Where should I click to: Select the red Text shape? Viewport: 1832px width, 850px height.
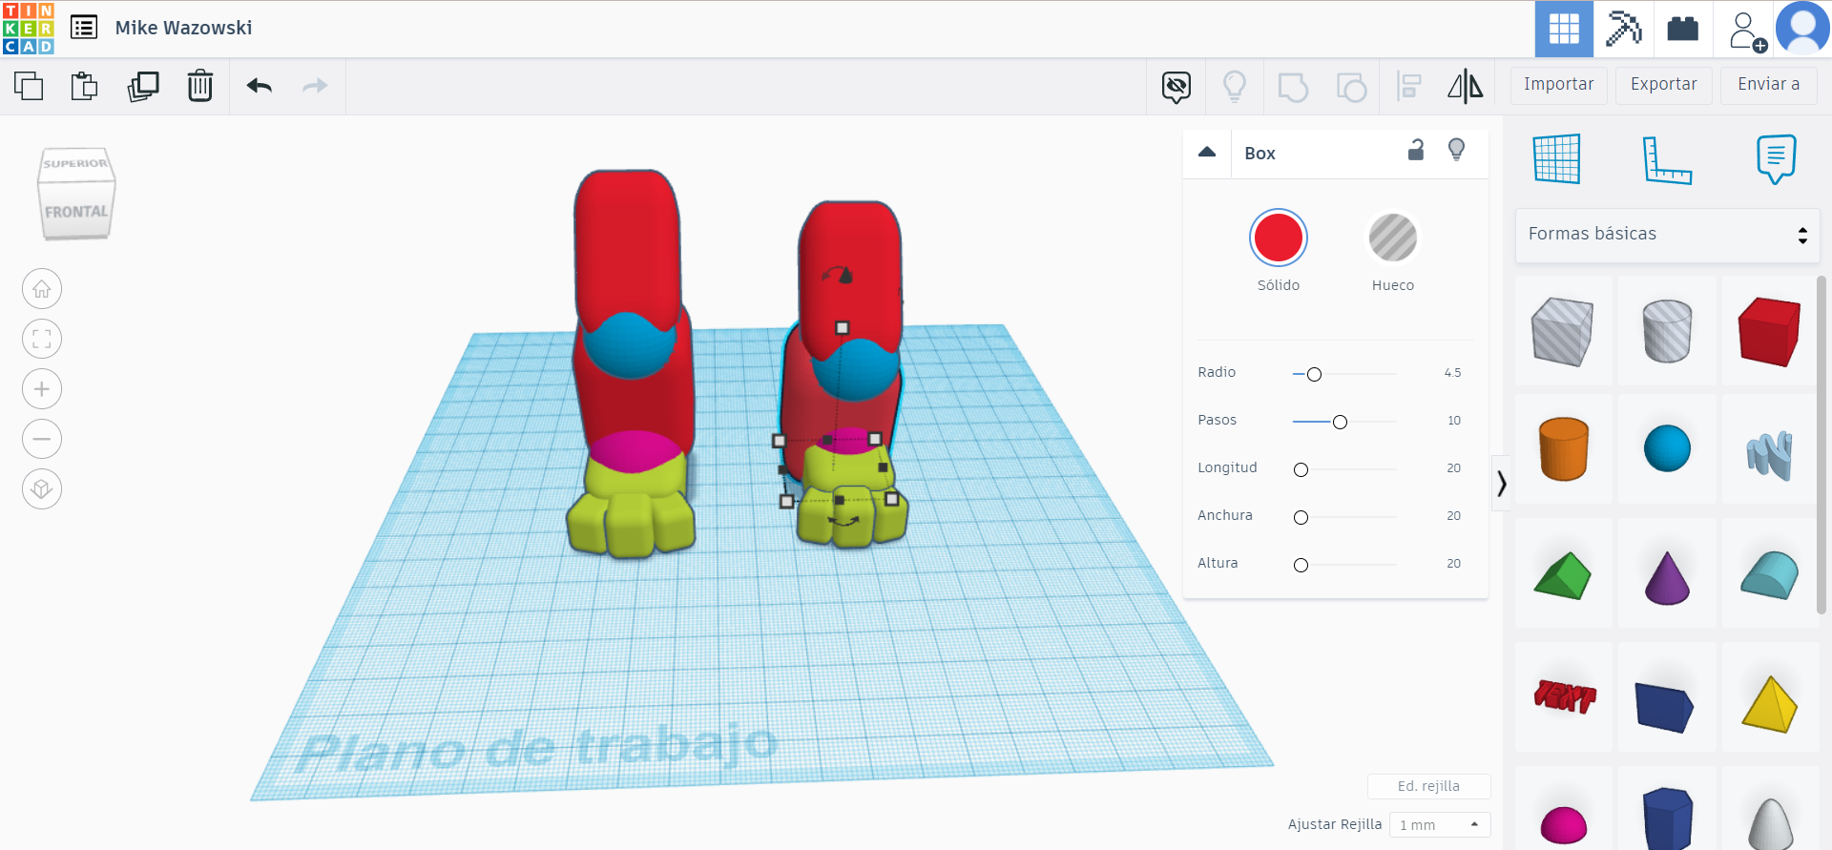(x=1564, y=696)
